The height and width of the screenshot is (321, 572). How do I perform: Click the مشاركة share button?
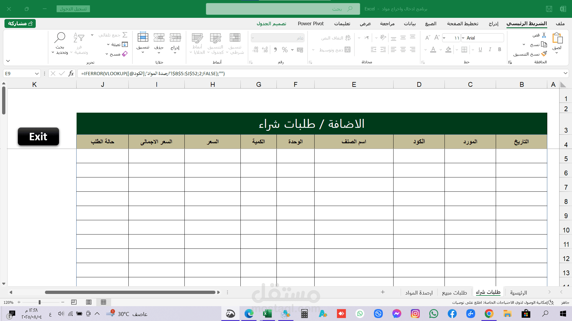click(20, 23)
